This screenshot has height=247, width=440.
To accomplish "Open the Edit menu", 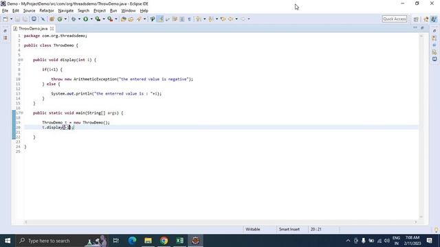I will (15, 11).
